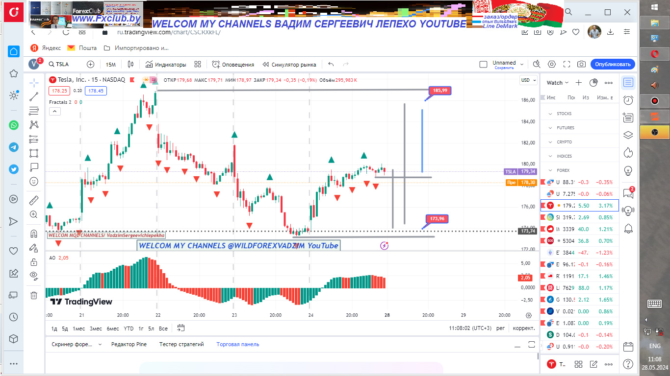Take a chart snapshot with camera
Screen dimensions: 670x376
coord(581,64)
